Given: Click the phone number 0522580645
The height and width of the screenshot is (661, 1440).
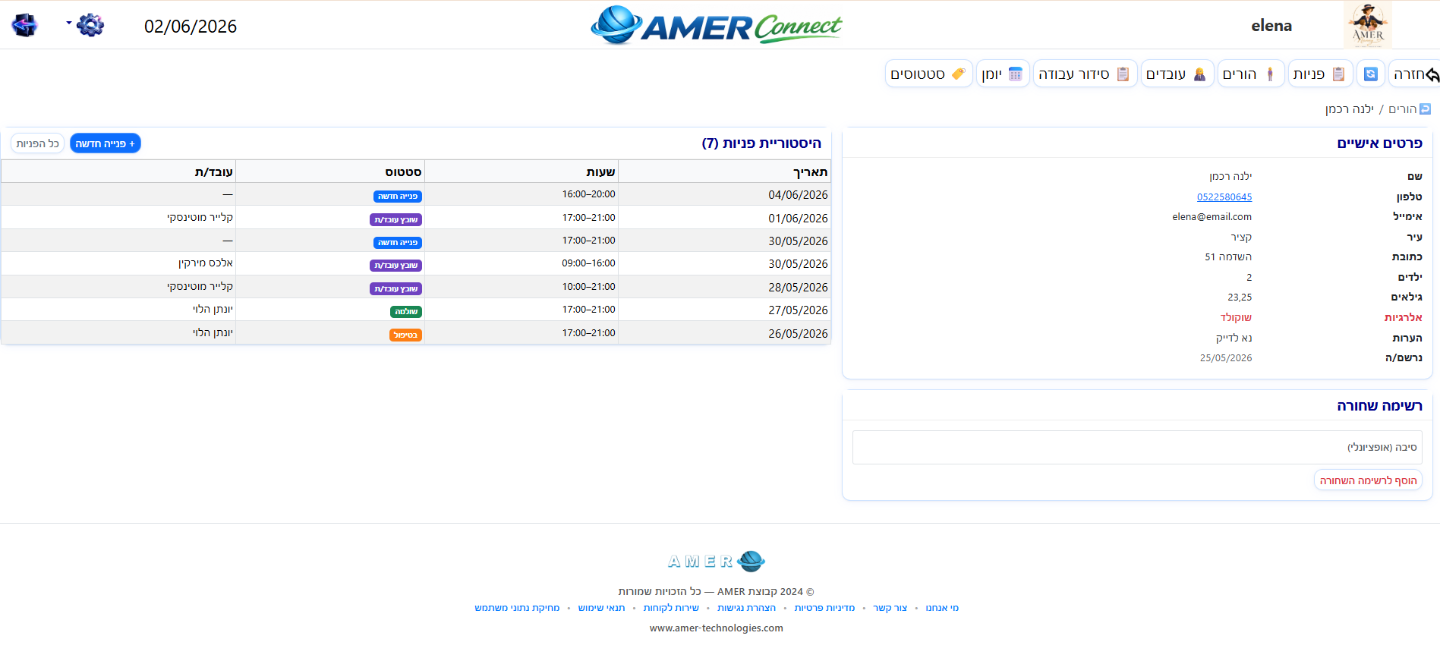Looking at the screenshot, I should click(1224, 197).
